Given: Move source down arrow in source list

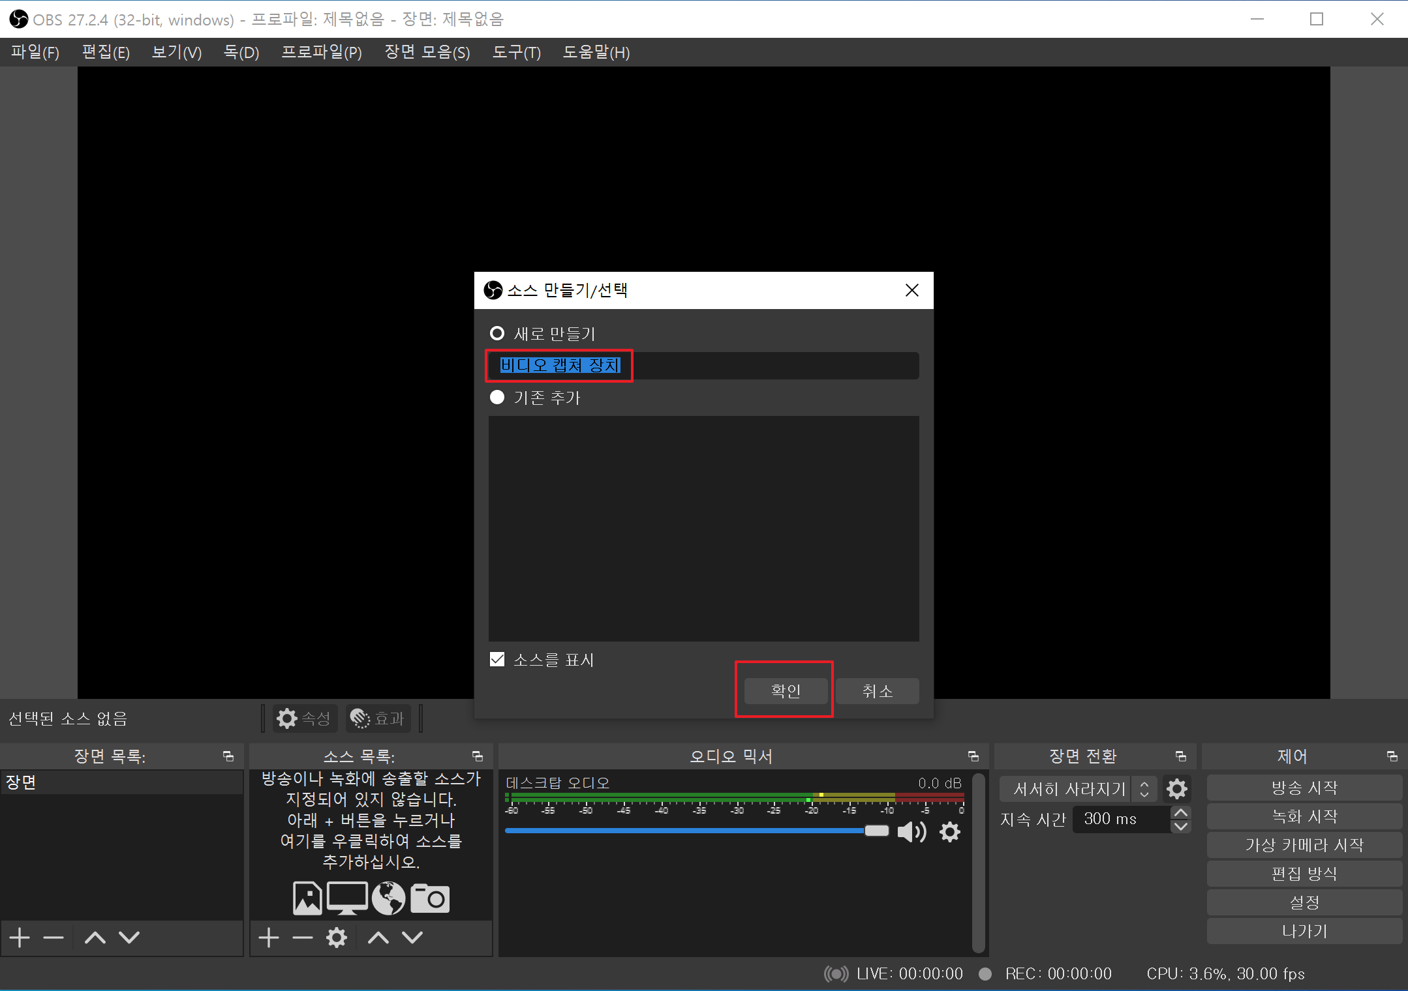Looking at the screenshot, I should (412, 938).
